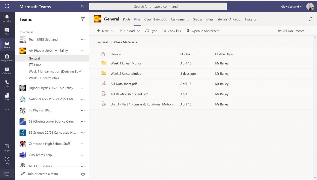The image size is (317, 180).
Task: Expand Glow Scotland organization dropdown
Action: click(292, 7)
